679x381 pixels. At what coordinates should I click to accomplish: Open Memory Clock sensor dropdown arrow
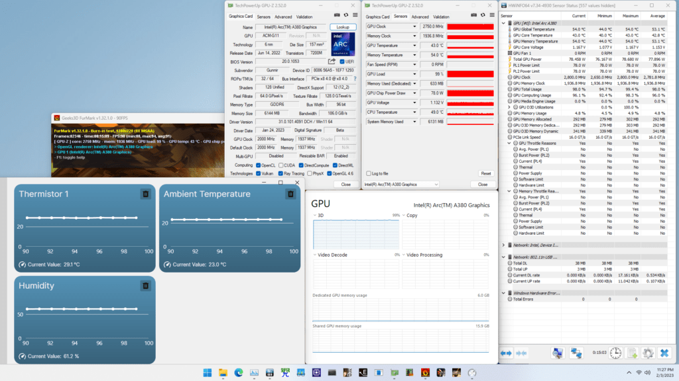414,36
